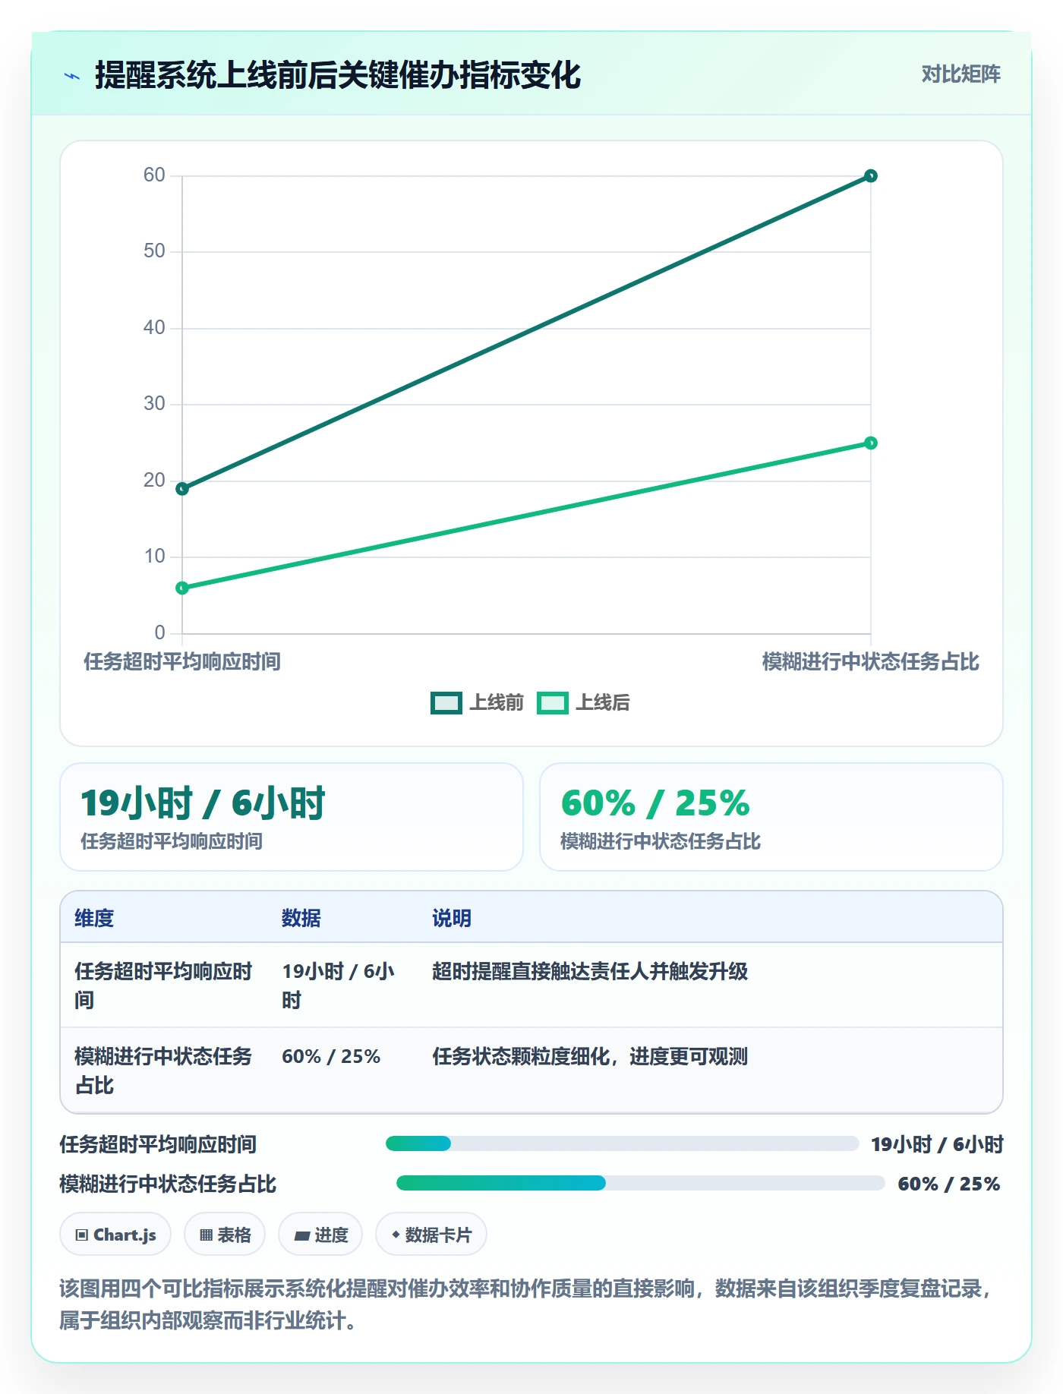Toggle the 上线前 legend swatch
Screen dimensions: 1063x1394
point(446,703)
